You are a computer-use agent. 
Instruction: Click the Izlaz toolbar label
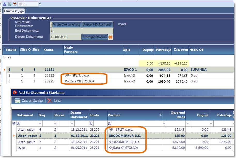(57, 101)
